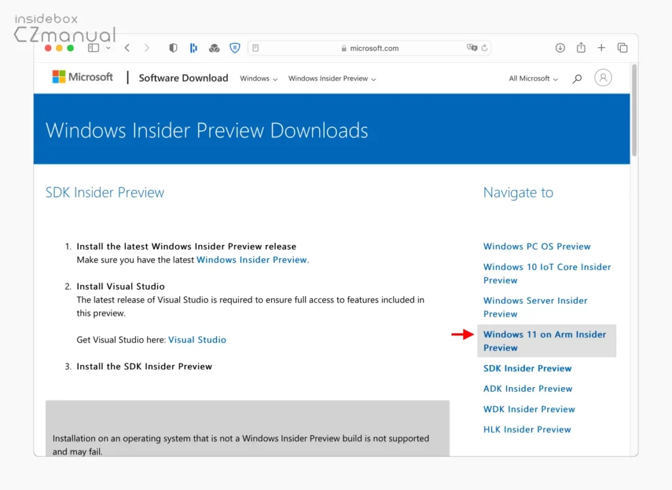The width and height of the screenshot is (672, 490).
Task: Open the Software Download menu item
Action: point(183,78)
